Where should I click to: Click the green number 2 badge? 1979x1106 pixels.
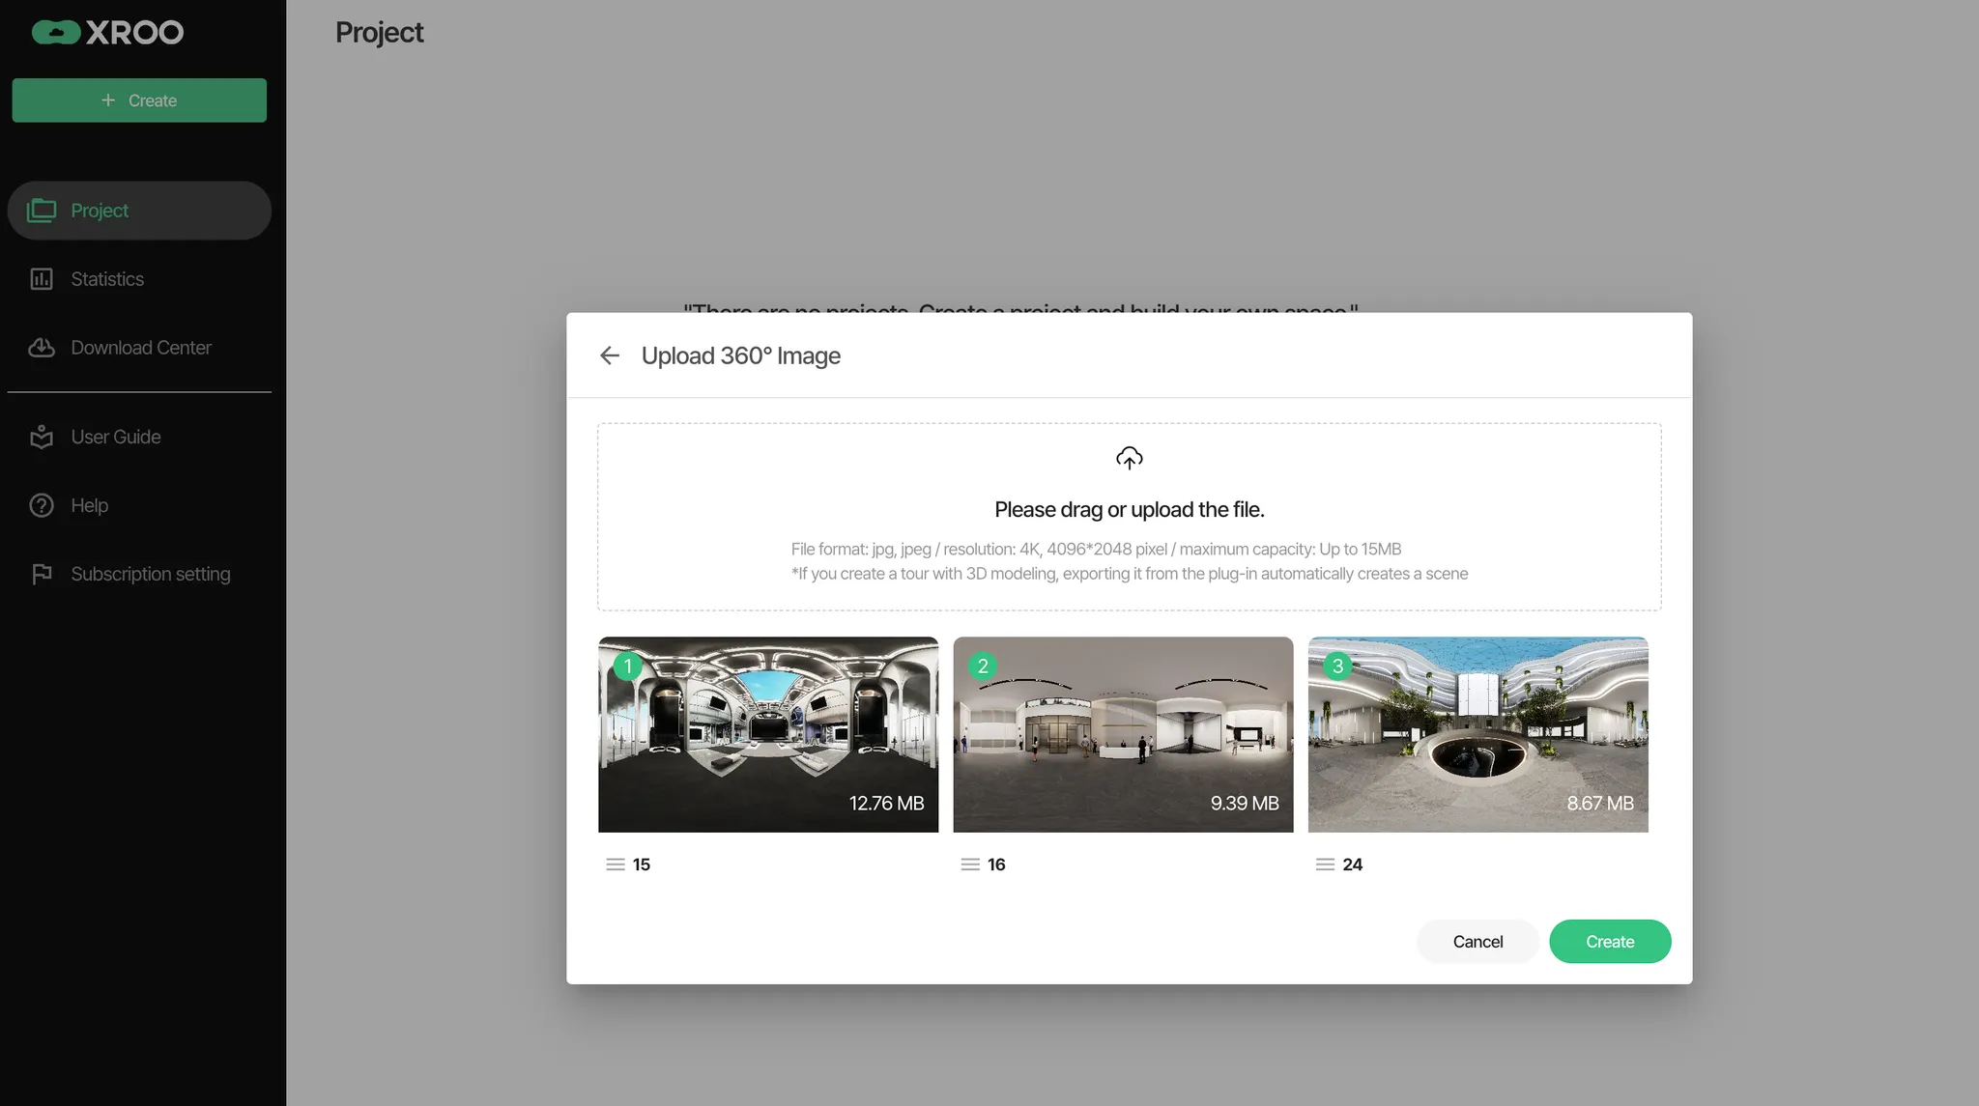point(983,666)
